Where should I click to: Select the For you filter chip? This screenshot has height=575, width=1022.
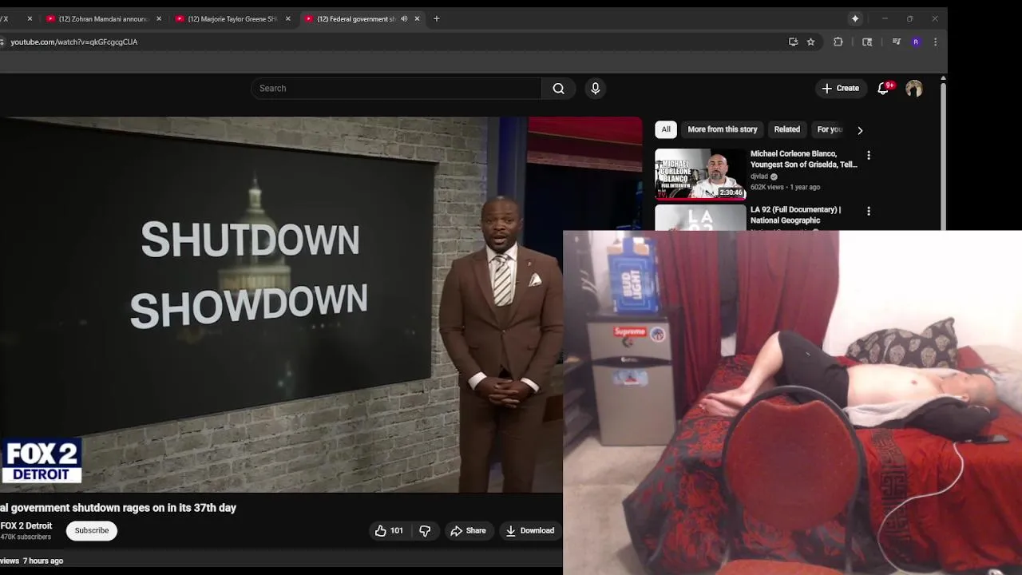[830, 129]
